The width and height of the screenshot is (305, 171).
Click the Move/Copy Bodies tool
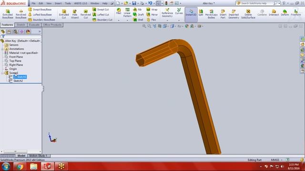click(x=211, y=14)
